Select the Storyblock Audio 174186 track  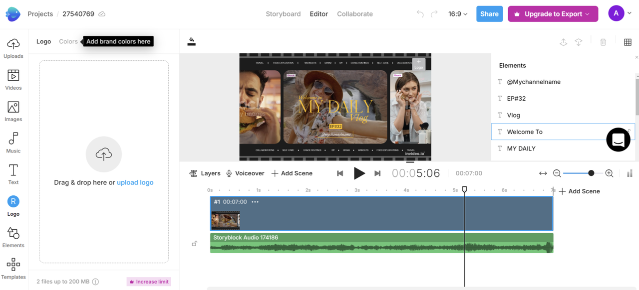click(x=381, y=243)
